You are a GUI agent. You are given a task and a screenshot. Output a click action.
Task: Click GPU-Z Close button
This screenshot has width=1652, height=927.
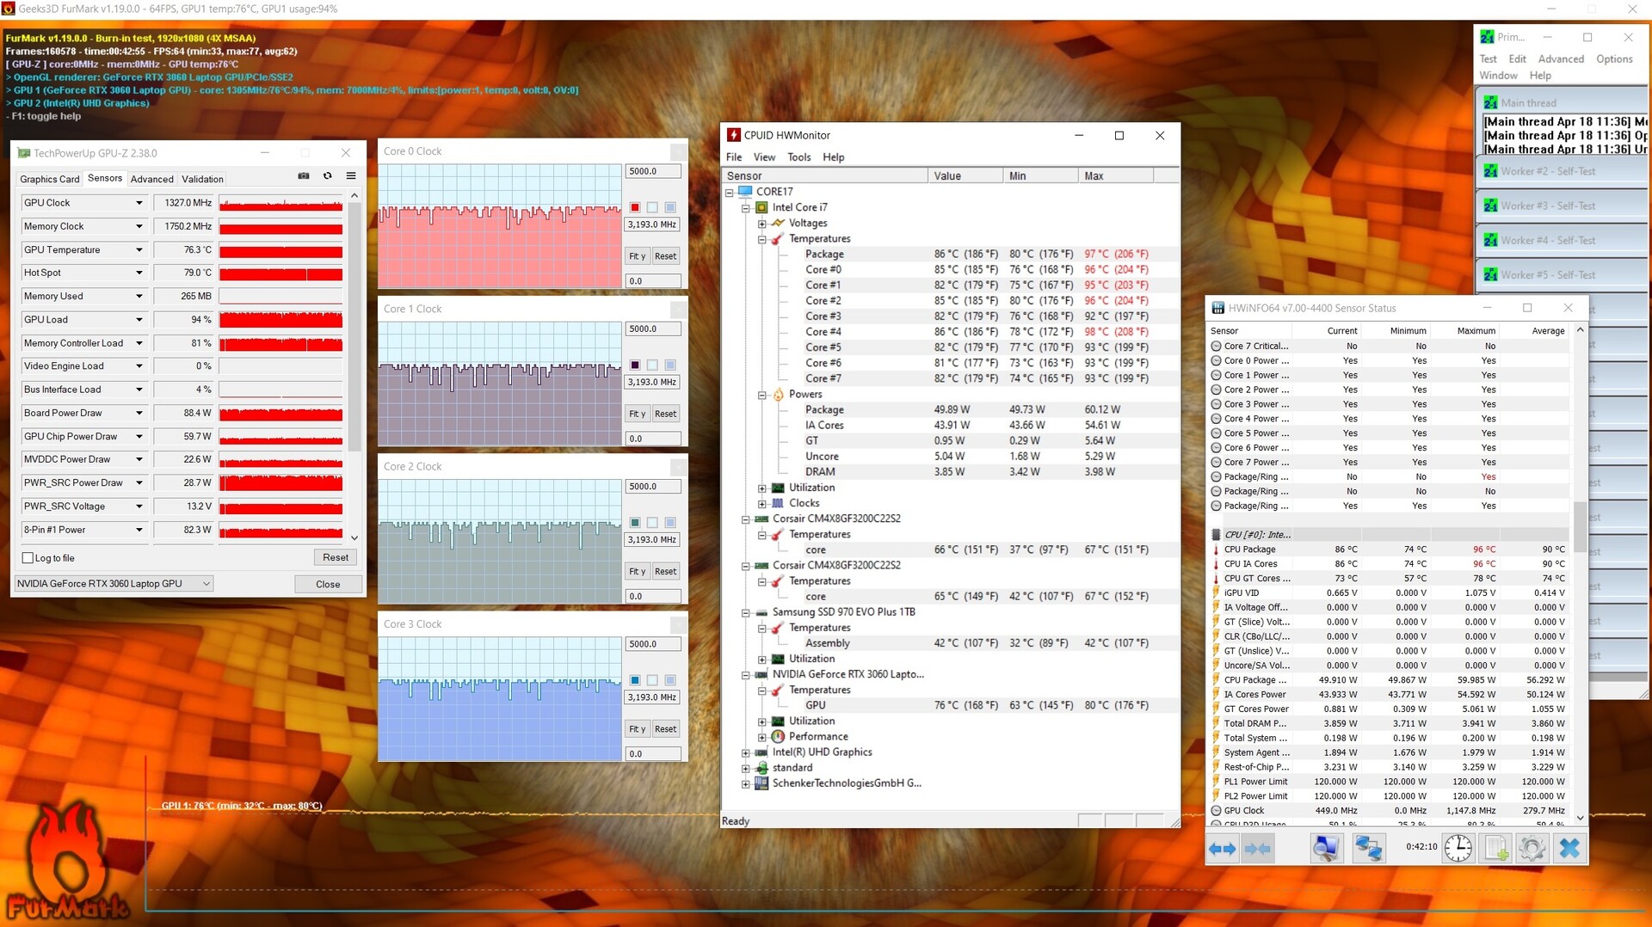[328, 584]
